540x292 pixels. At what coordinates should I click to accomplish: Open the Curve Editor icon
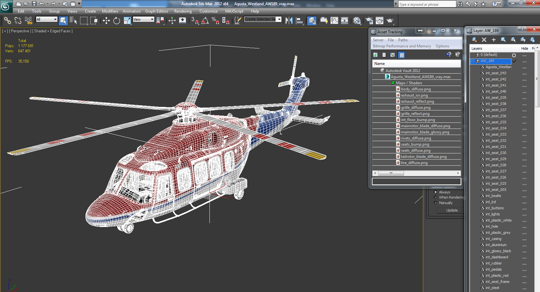(x=334, y=20)
